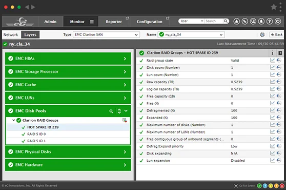The width and height of the screenshot is (286, 190).
Task: Click the Back button
Action: point(276,34)
